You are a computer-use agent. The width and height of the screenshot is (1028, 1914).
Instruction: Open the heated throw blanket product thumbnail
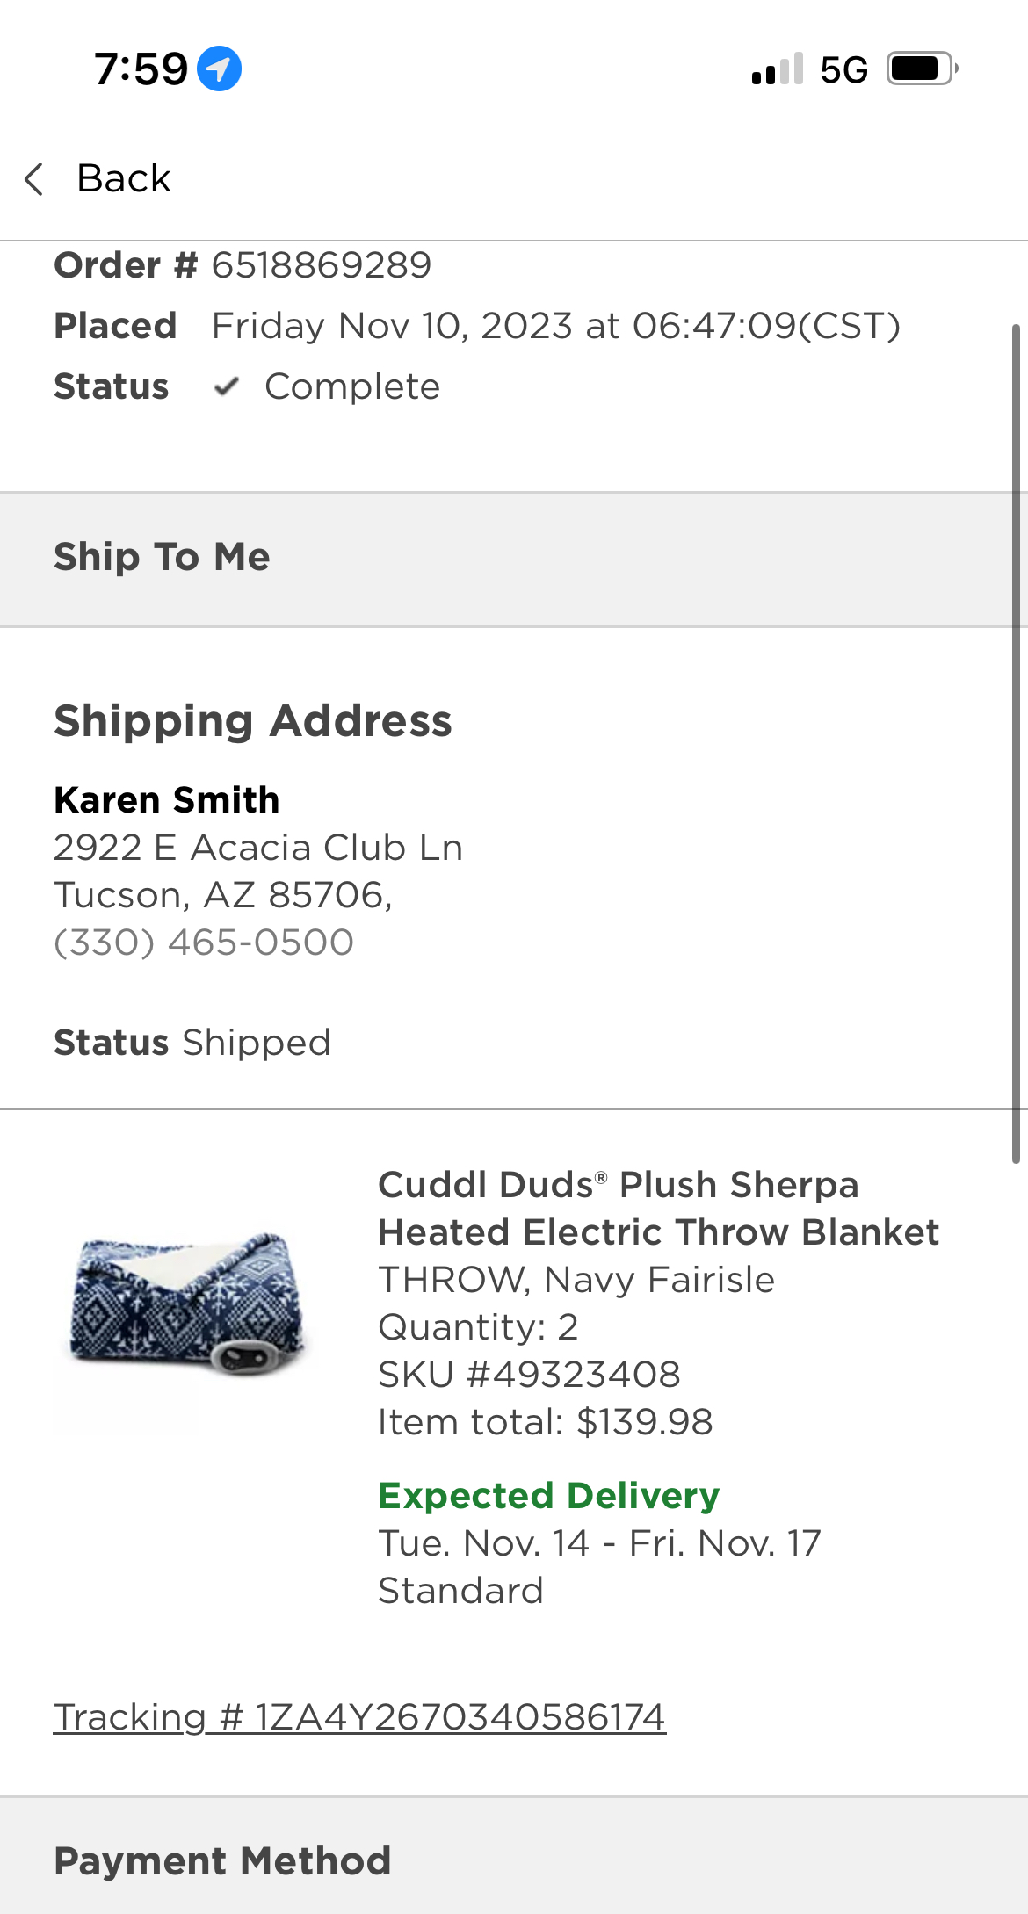187,1303
